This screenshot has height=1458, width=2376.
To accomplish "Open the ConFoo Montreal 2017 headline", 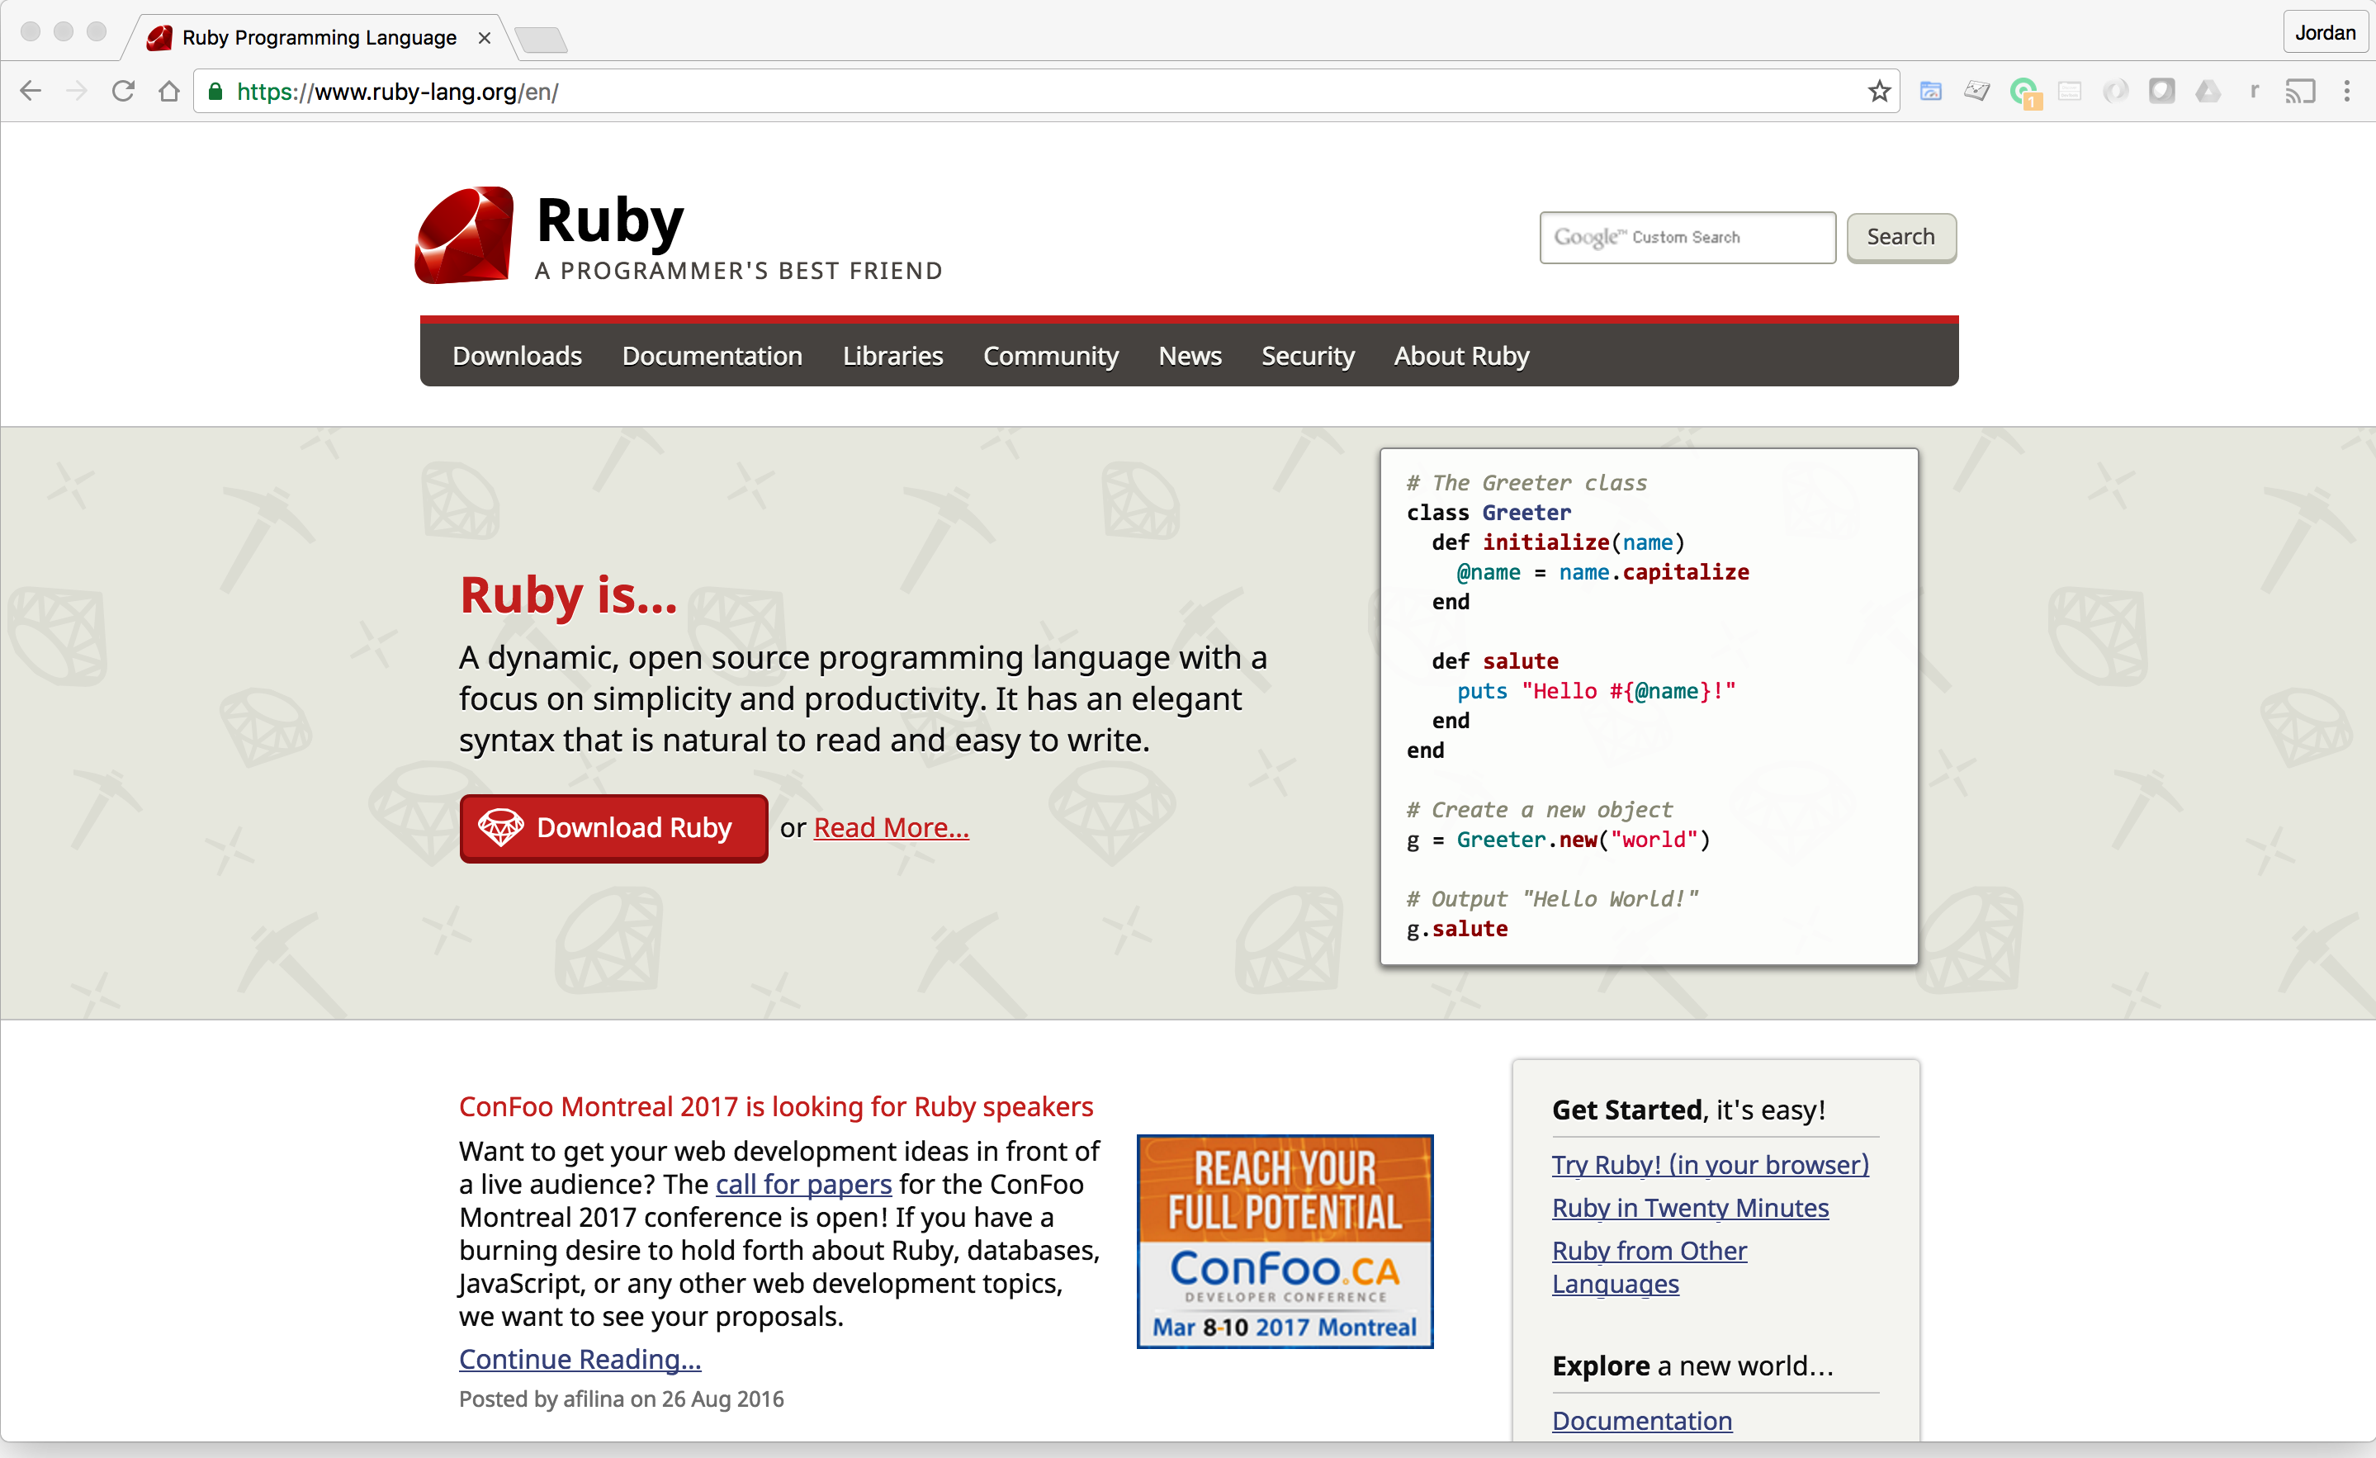I will pos(776,1106).
